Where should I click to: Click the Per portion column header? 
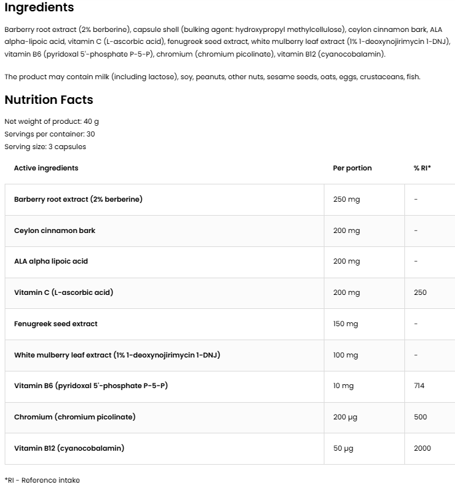pyautogui.click(x=352, y=168)
